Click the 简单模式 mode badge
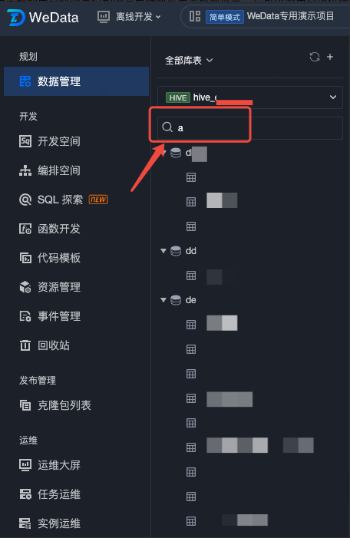350x538 pixels. point(225,17)
